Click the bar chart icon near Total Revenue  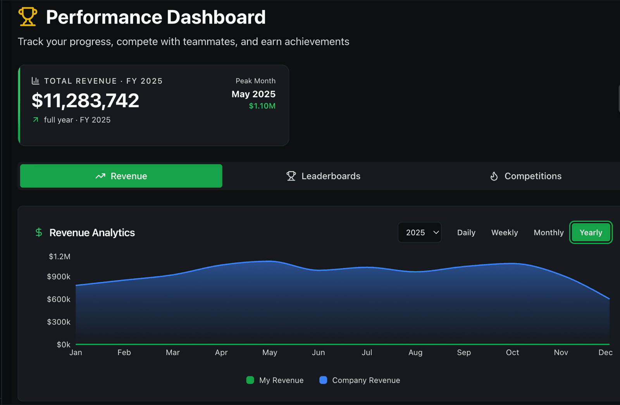35,81
